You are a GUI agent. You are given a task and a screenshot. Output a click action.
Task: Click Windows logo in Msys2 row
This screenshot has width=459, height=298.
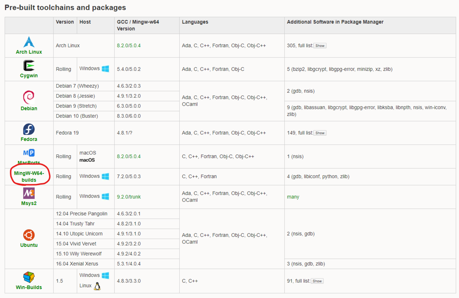105,196
